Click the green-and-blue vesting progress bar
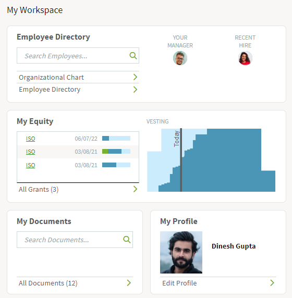This screenshot has width=292, height=298. click(116, 152)
